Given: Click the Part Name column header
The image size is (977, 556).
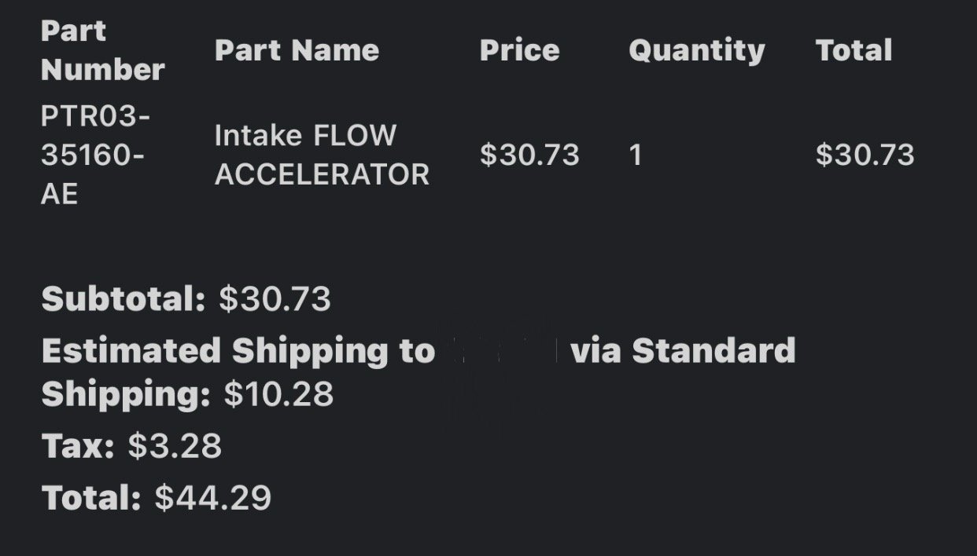Looking at the screenshot, I should click(x=297, y=50).
